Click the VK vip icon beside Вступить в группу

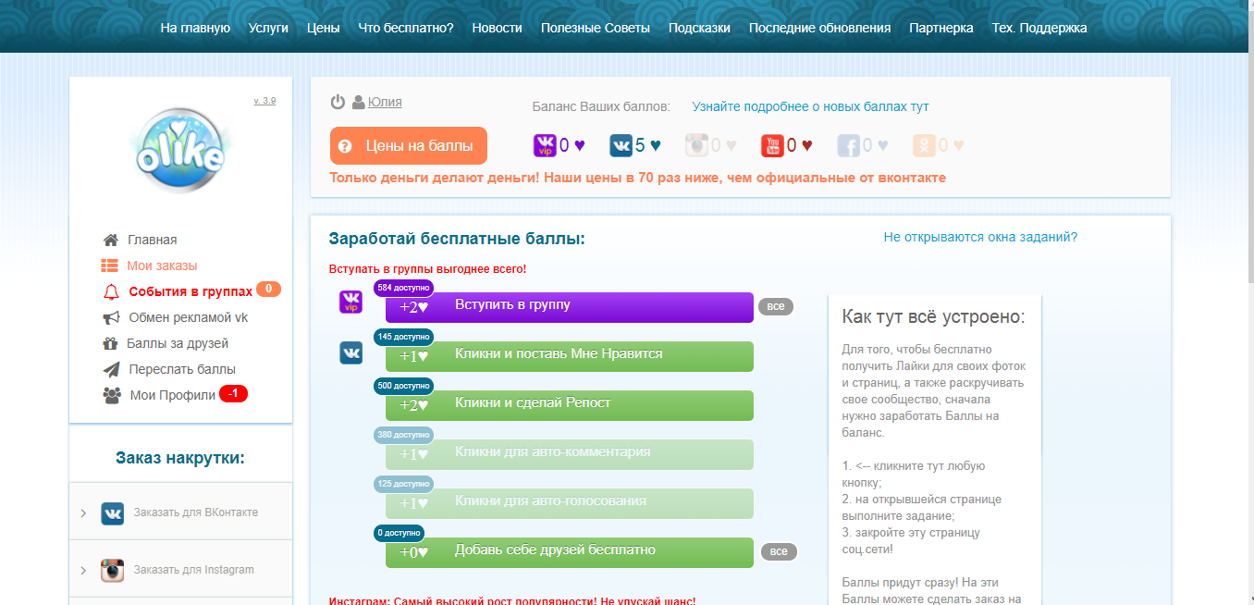351,302
